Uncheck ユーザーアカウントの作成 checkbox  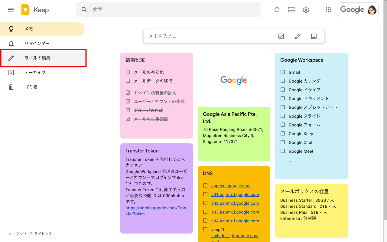[128, 101]
